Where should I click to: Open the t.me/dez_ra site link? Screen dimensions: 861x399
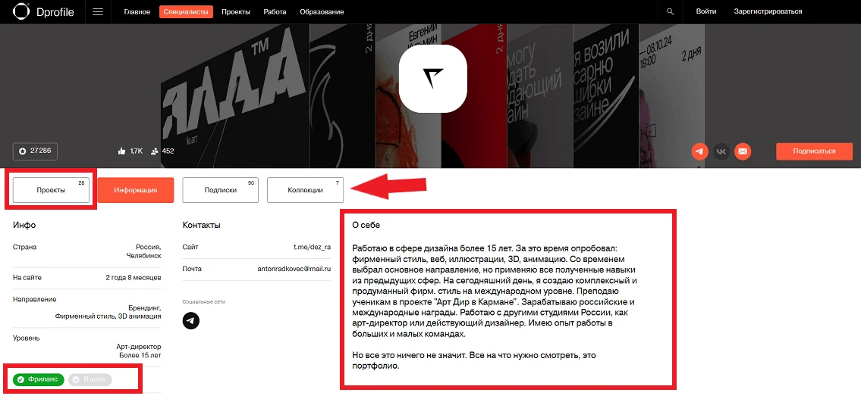pos(312,247)
